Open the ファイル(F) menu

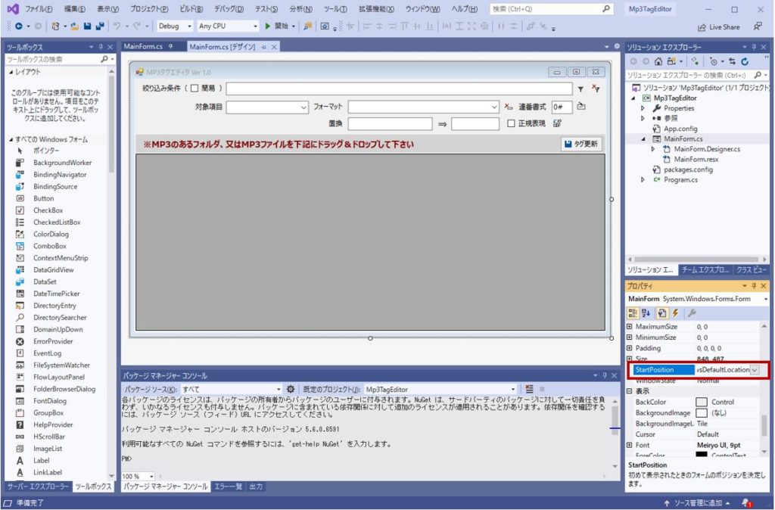coord(39,9)
